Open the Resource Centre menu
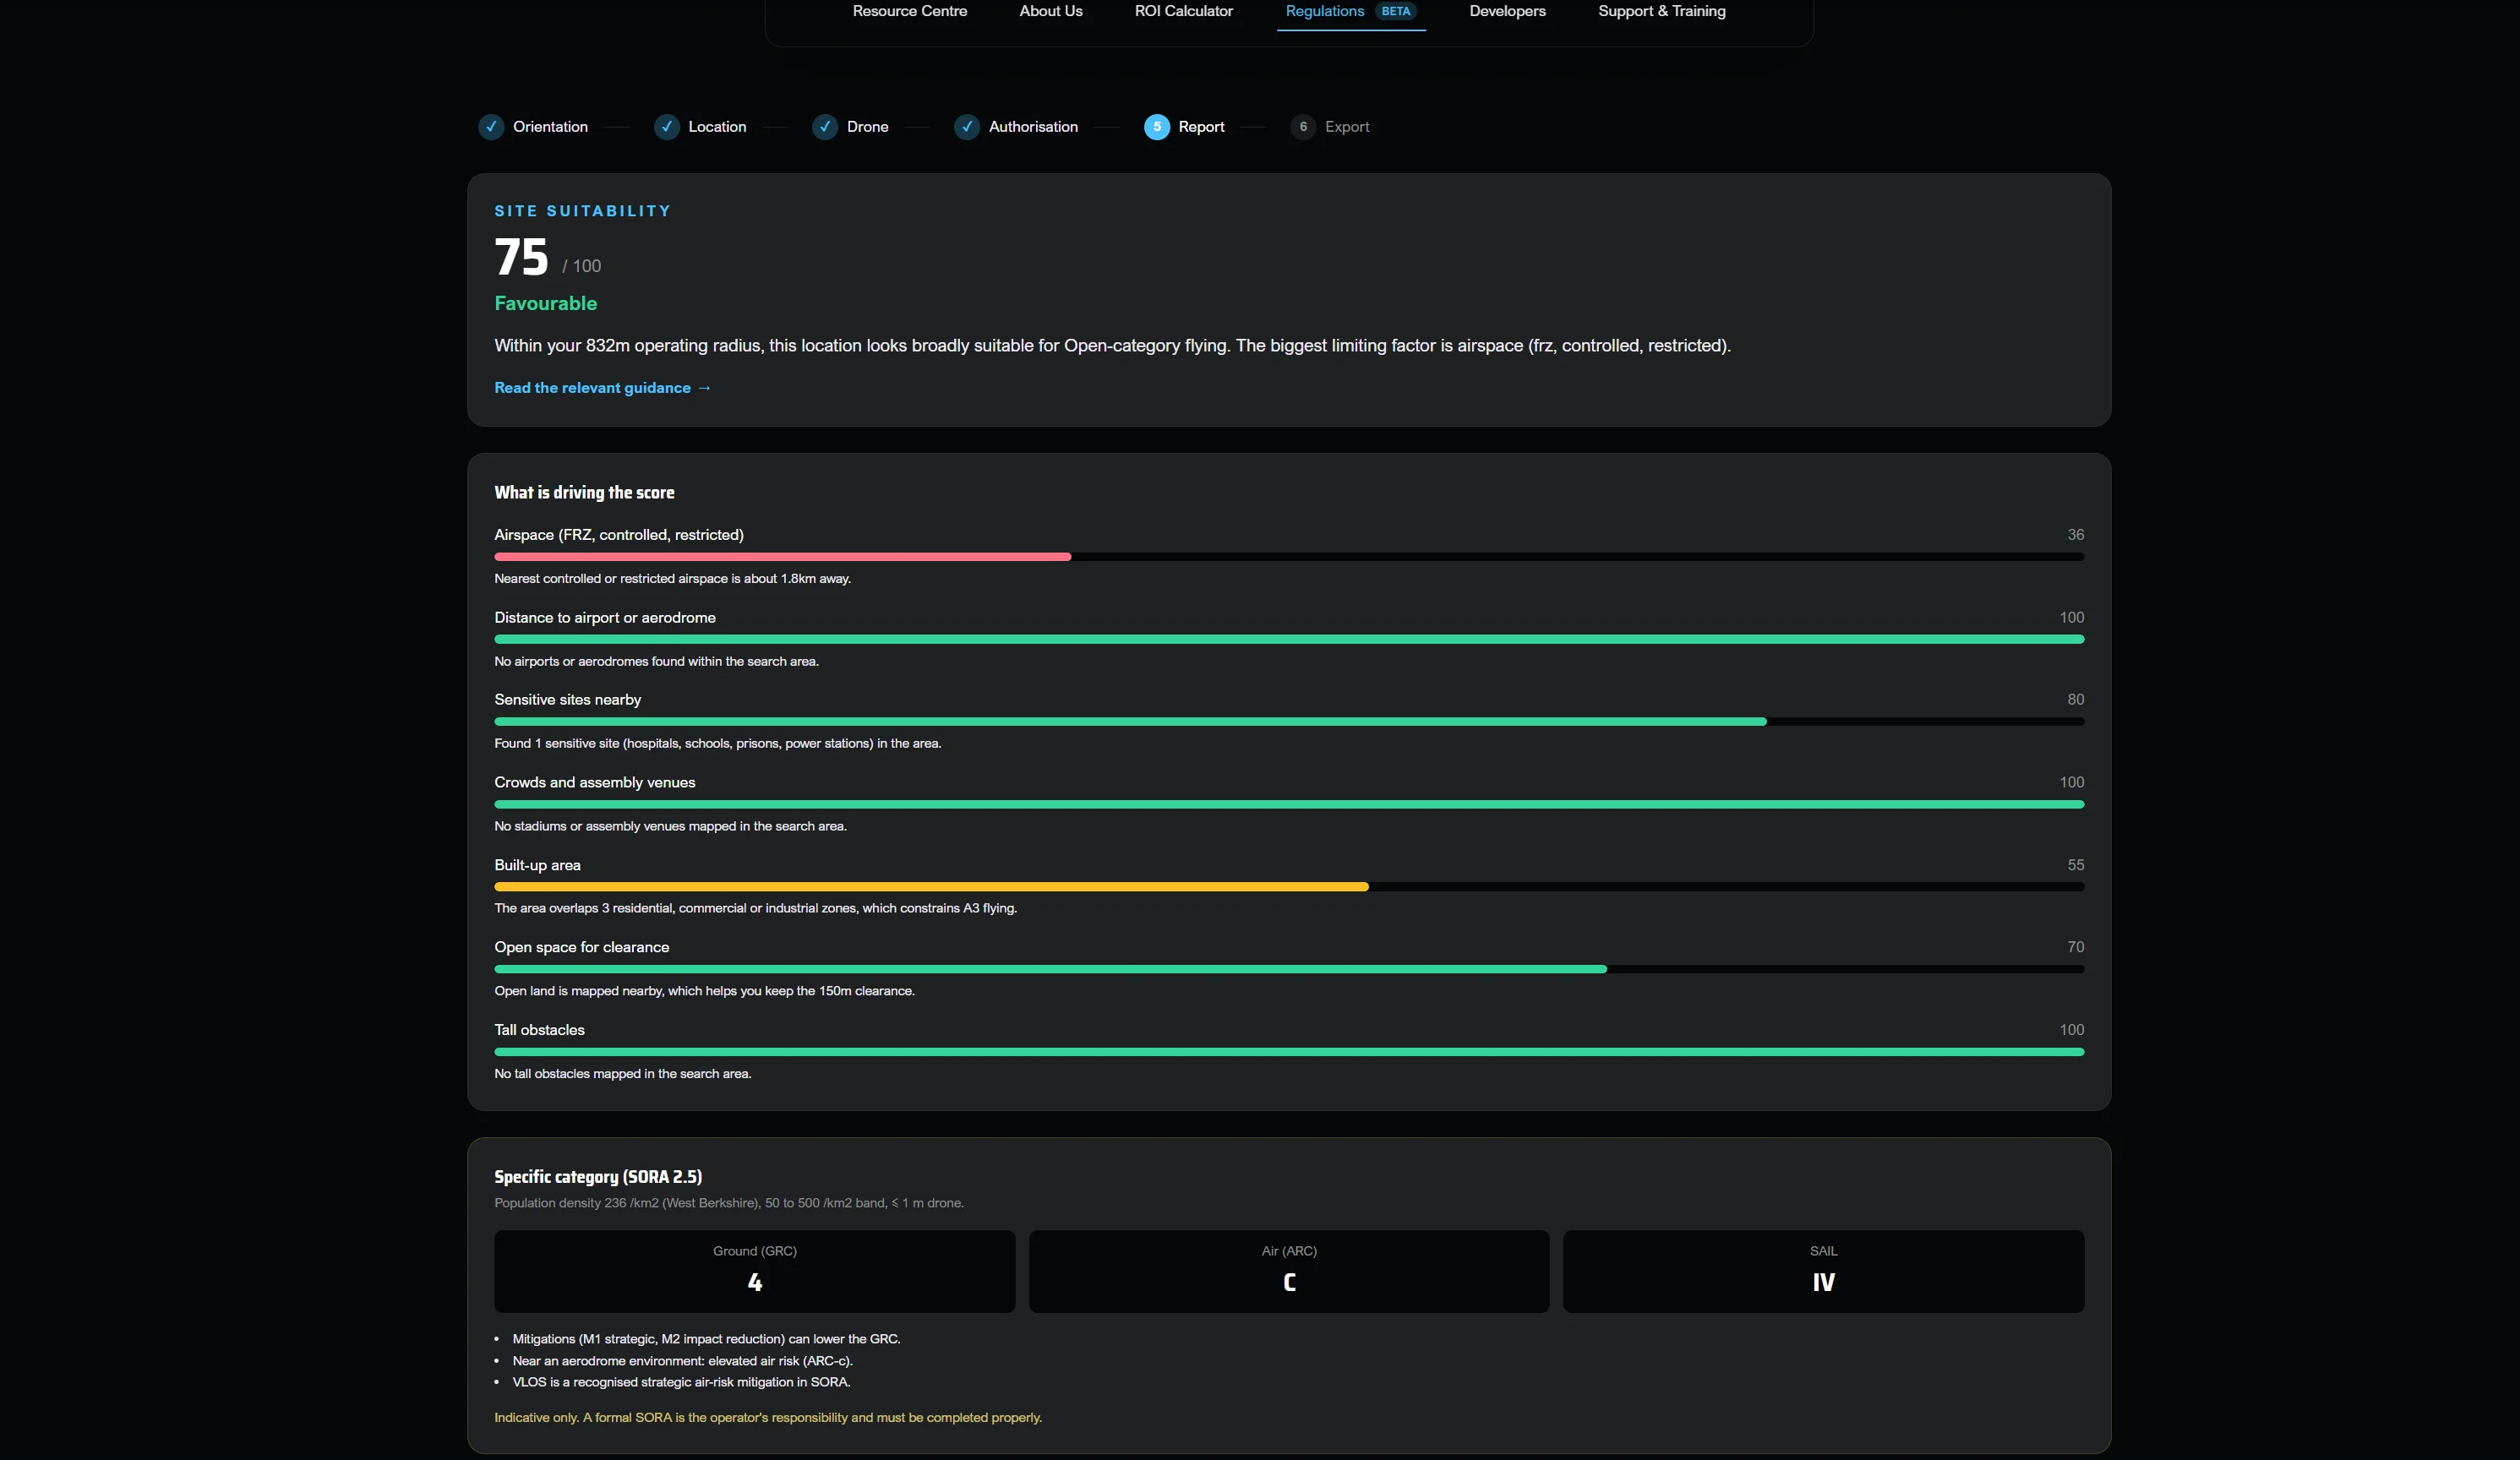 point(909,11)
